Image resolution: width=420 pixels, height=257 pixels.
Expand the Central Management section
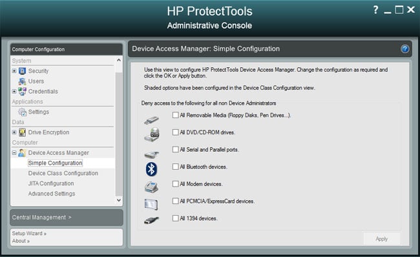point(67,218)
